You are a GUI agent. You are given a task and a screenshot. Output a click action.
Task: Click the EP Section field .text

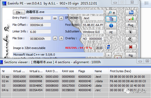(93, 18)
